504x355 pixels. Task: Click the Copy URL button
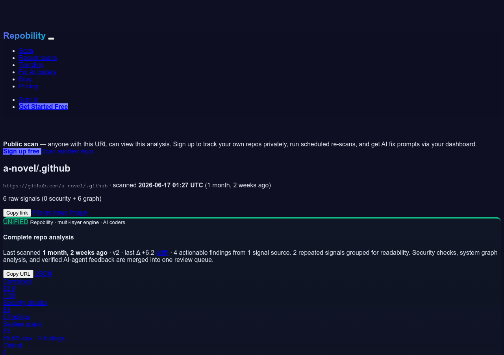(18, 274)
